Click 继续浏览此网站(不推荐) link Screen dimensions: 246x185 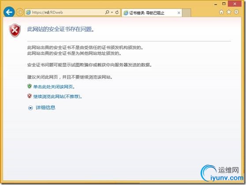pyautogui.click(x=58, y=96)
